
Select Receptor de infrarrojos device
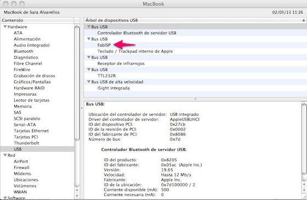(121, 63)
